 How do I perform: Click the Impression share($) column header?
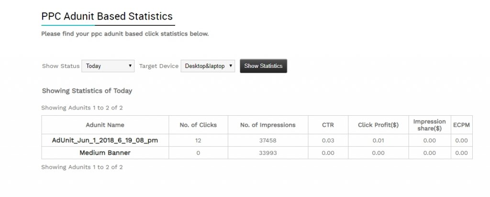[430, 125]
